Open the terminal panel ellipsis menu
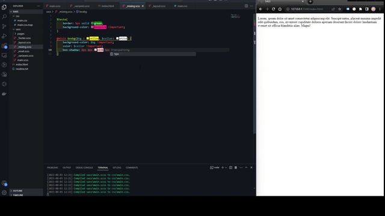This screenshot has width=385, height=216. tap(241, 167)
